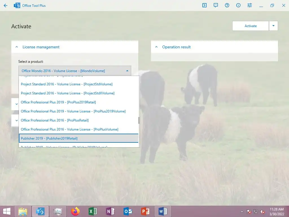289x217 pixels.
Task: Launch Word from the taskbar
Action: point(163,211)
